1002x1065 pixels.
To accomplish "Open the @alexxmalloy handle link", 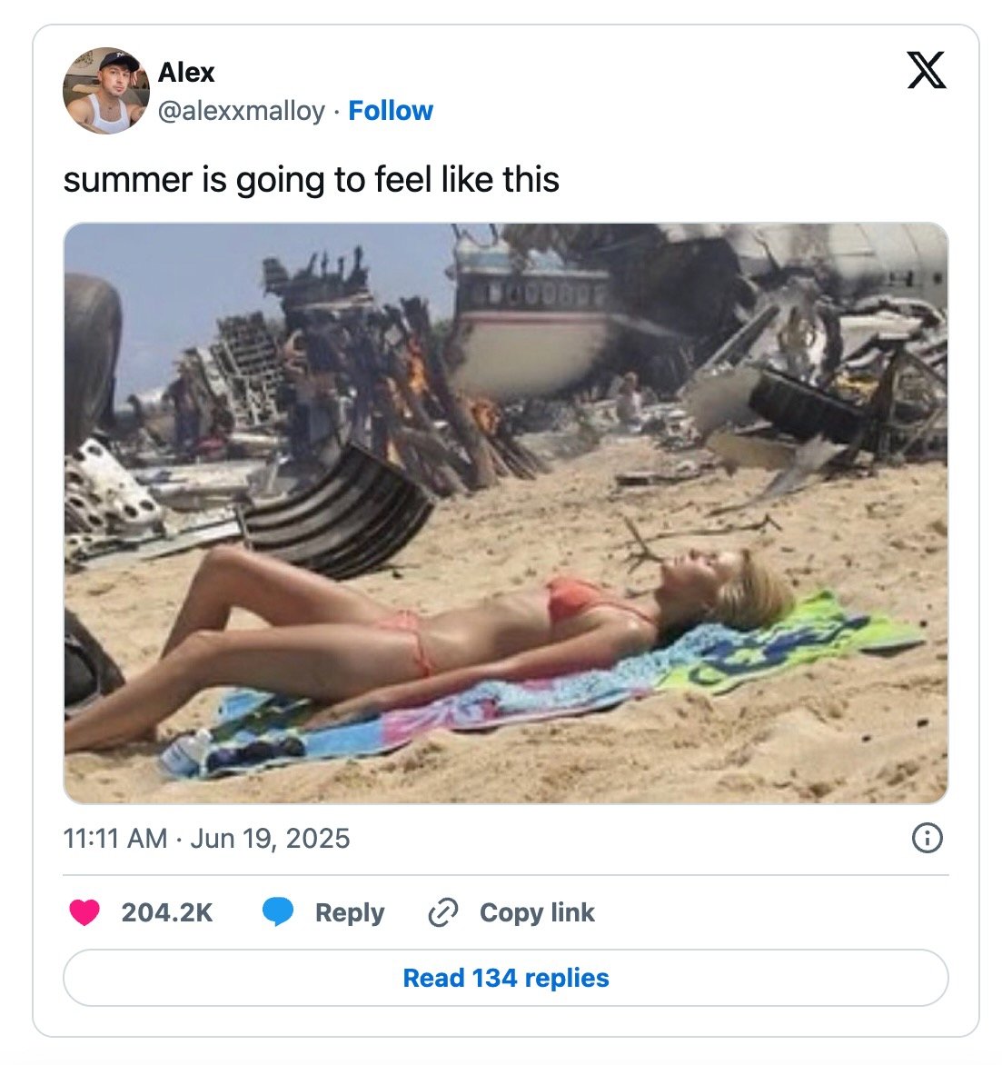I will click(x=241, y=111).
